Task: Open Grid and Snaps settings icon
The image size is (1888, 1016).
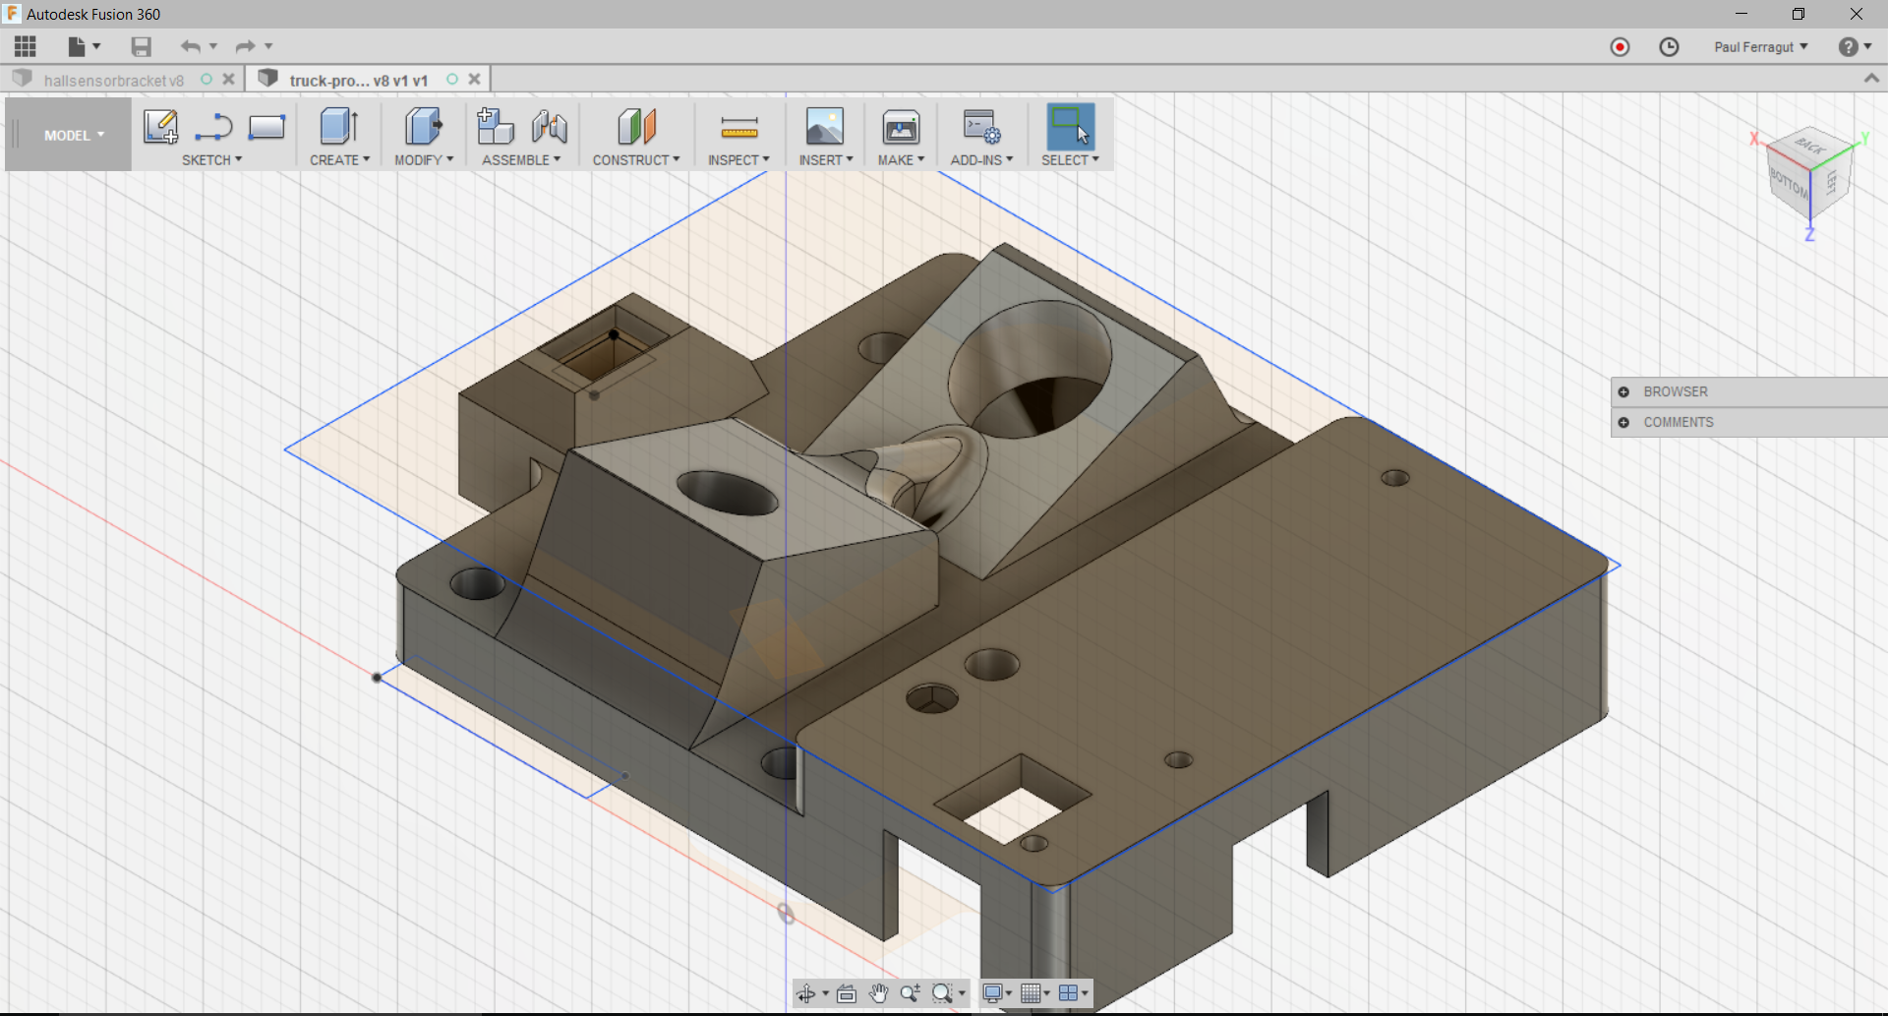Action: (1030, 993)
